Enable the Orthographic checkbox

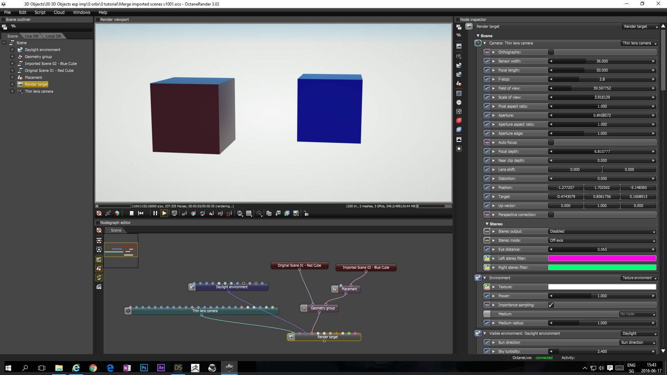(551, 52)
